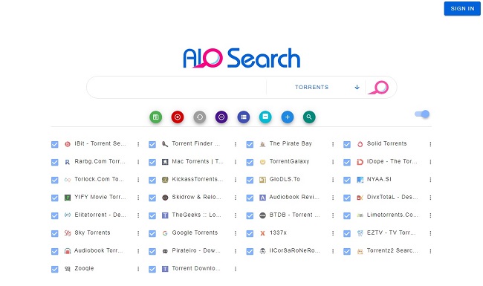This screenshot has width=483, height=286.
Task: Click the red circled-X icon button
Action: pyautogui.click(x=178, y=117)
